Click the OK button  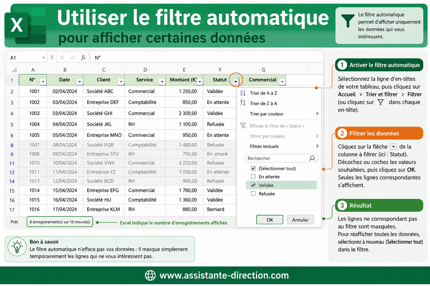[270, 220]
